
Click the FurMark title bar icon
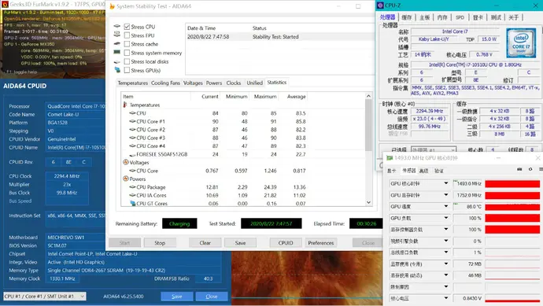click(5, 5)
